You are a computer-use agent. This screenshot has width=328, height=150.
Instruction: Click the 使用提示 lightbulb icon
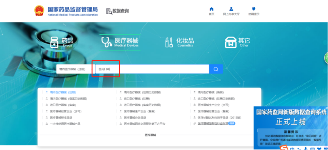click(x=254, y=9)
